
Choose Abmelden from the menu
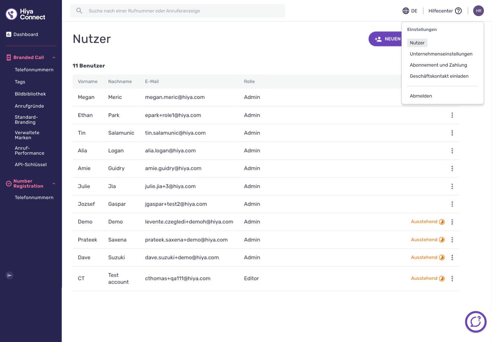421,96
